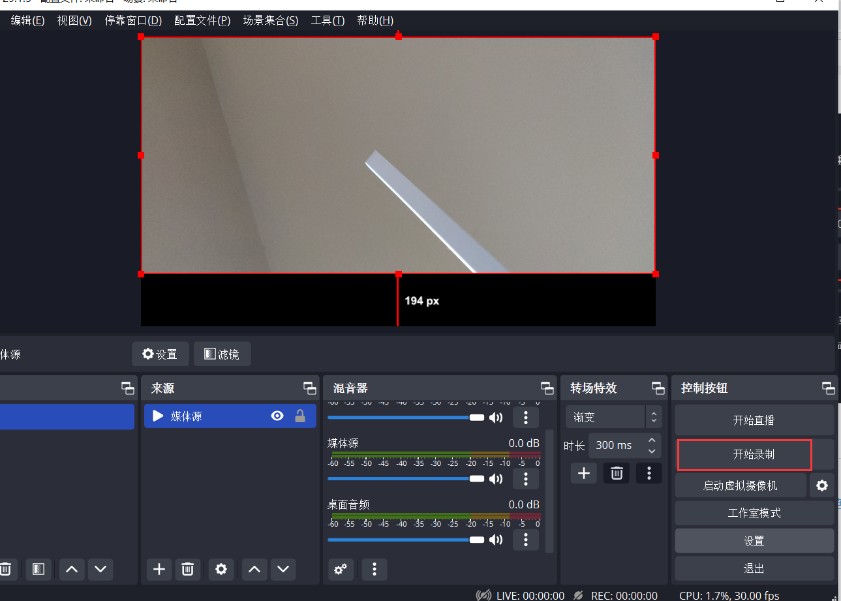
Task: Toggle 工作室模式 studio mode
Action: coord(754,513)
